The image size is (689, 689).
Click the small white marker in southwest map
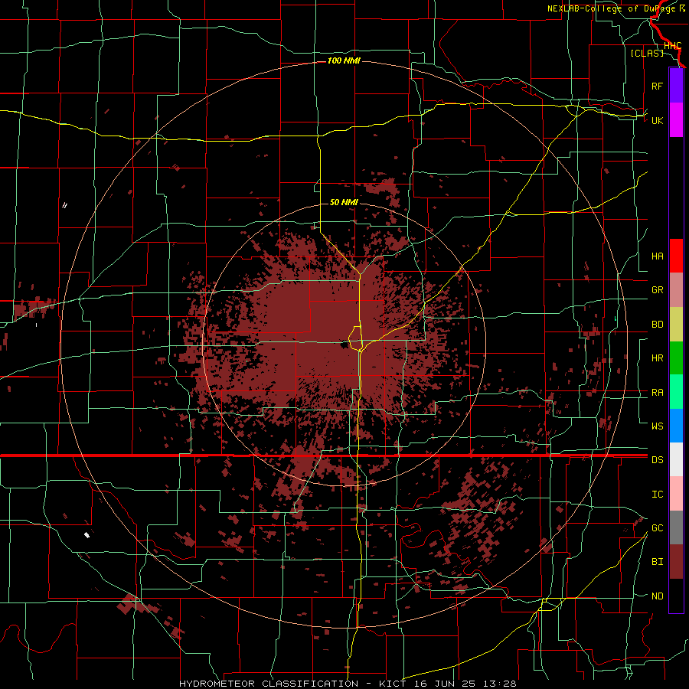(x=87, y=535)
